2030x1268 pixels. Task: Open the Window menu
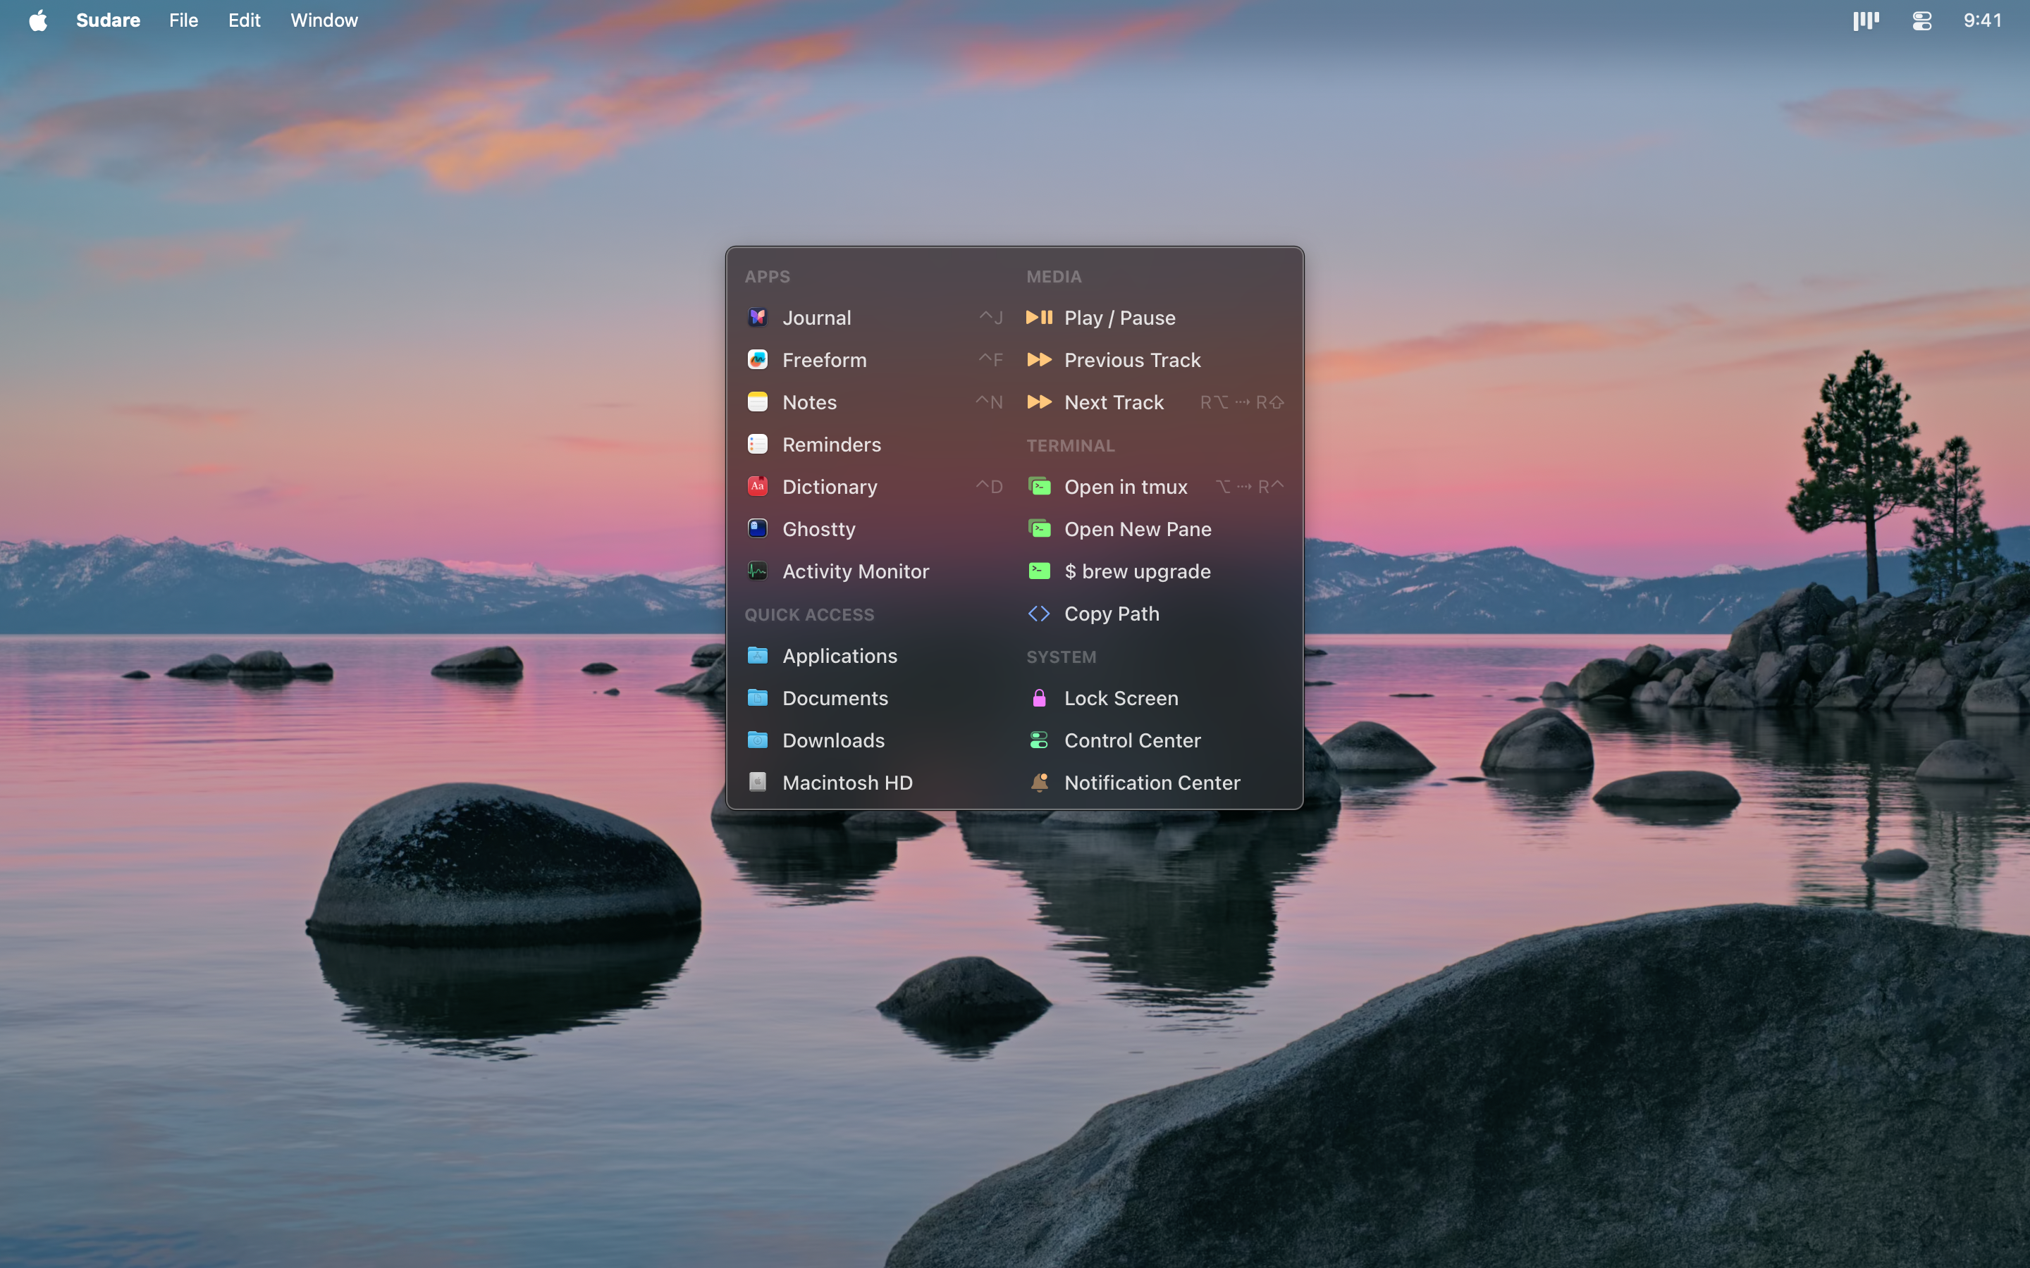(x=324, y=19)
